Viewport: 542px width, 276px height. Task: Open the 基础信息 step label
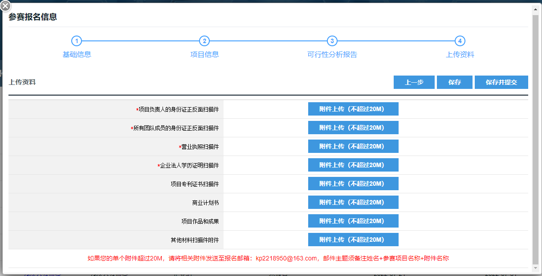click(77, 55)
